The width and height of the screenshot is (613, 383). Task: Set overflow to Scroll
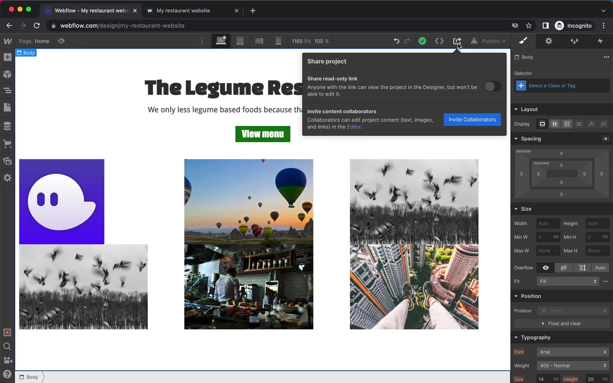pyautogui.click(x=582, y=268)
